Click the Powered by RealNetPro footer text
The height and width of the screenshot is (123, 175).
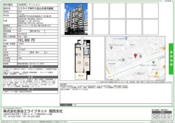(x=162, y=122)
